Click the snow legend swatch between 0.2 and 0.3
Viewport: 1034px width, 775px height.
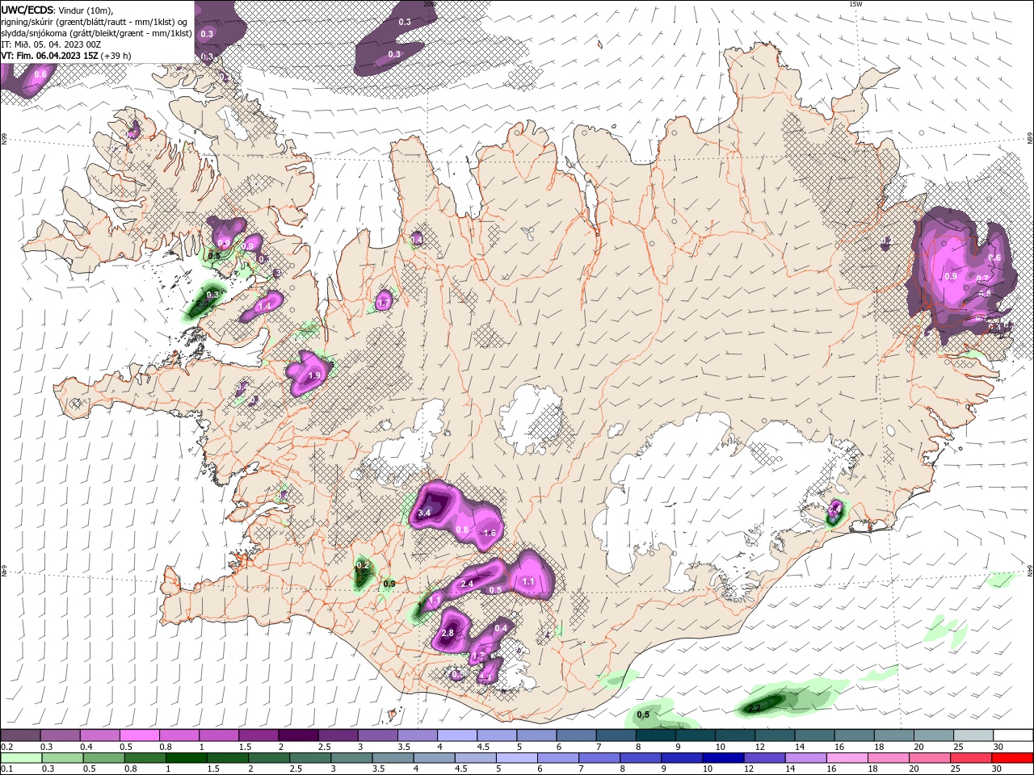click(21, 735)
